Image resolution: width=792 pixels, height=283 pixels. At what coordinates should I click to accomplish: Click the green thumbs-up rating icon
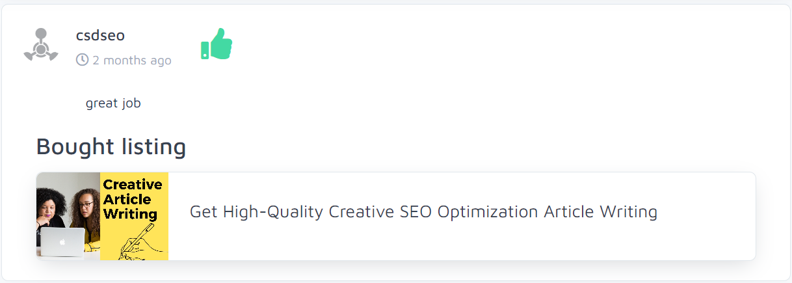(217, 44)
